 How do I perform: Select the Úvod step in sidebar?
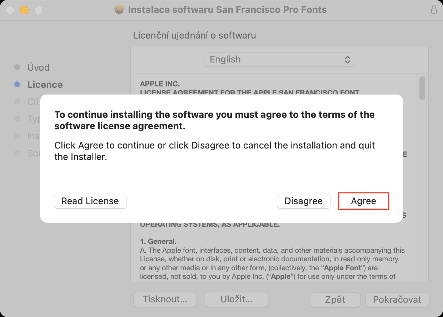(38, 67)
